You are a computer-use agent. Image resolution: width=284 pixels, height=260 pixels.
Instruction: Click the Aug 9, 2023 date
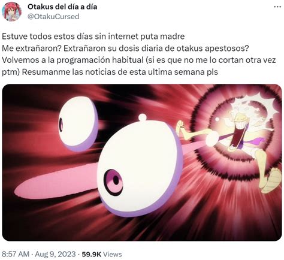tap(55, 254)
